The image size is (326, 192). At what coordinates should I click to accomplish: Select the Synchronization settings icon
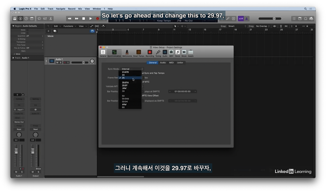click(x=114, y=53)
